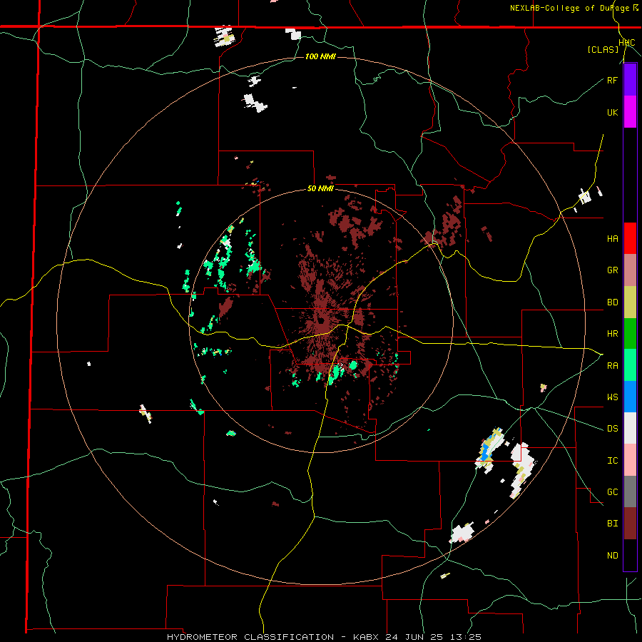
Task: Click the ND black legend swatch
Action: [x=630, y=555]
